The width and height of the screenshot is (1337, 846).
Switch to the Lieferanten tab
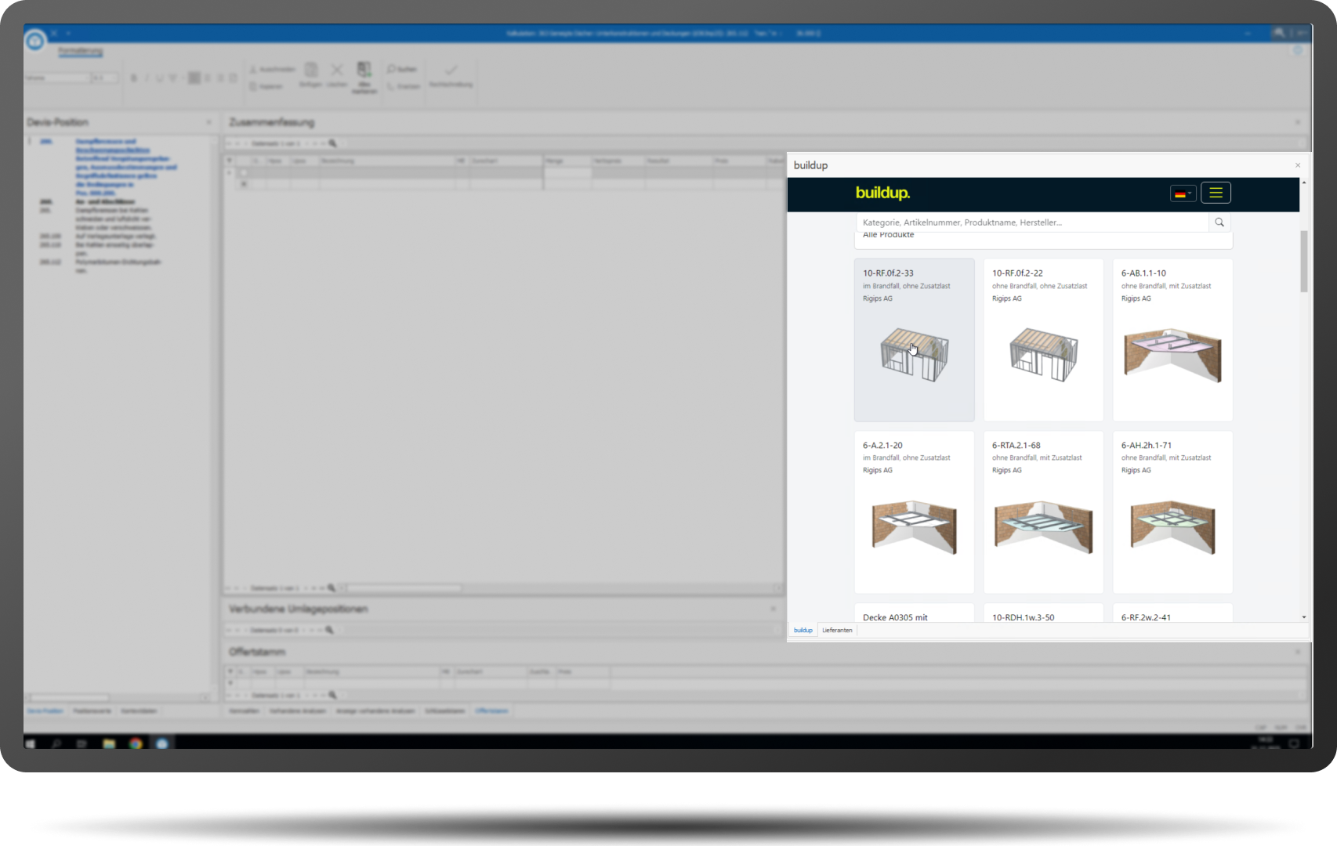pyautogui.click(x=837, y=630)
